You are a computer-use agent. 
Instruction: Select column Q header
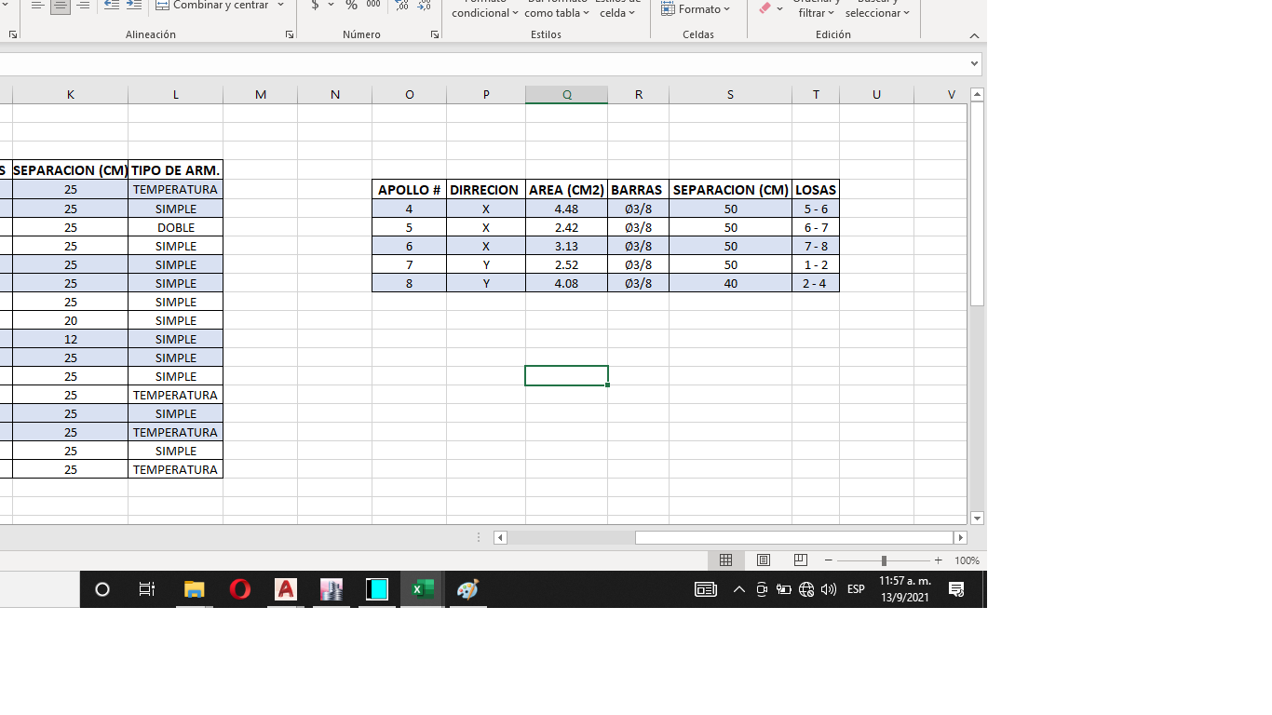click(566, 94)
